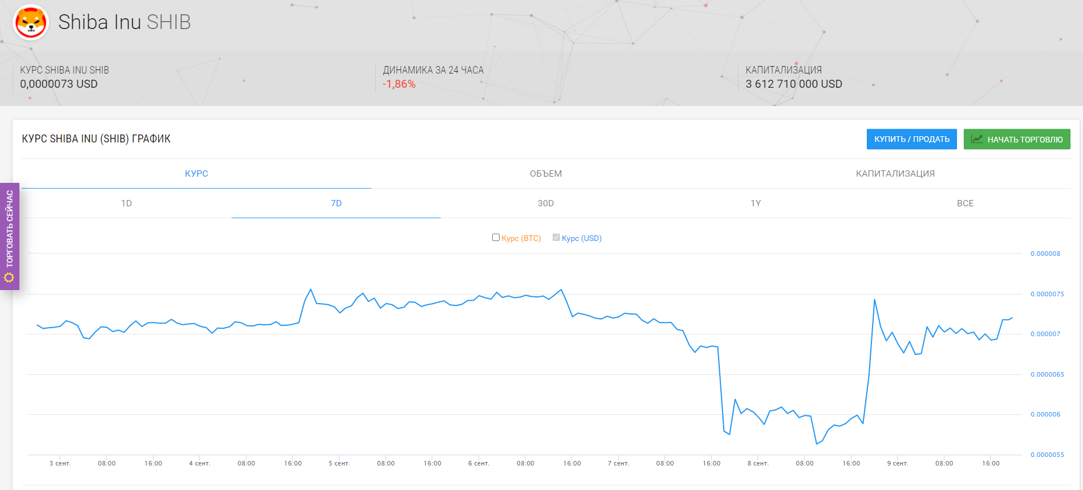Select the 7D time range
This screenshot has width=1083, height=490.
pyautogui.click(x=336, y=203)
